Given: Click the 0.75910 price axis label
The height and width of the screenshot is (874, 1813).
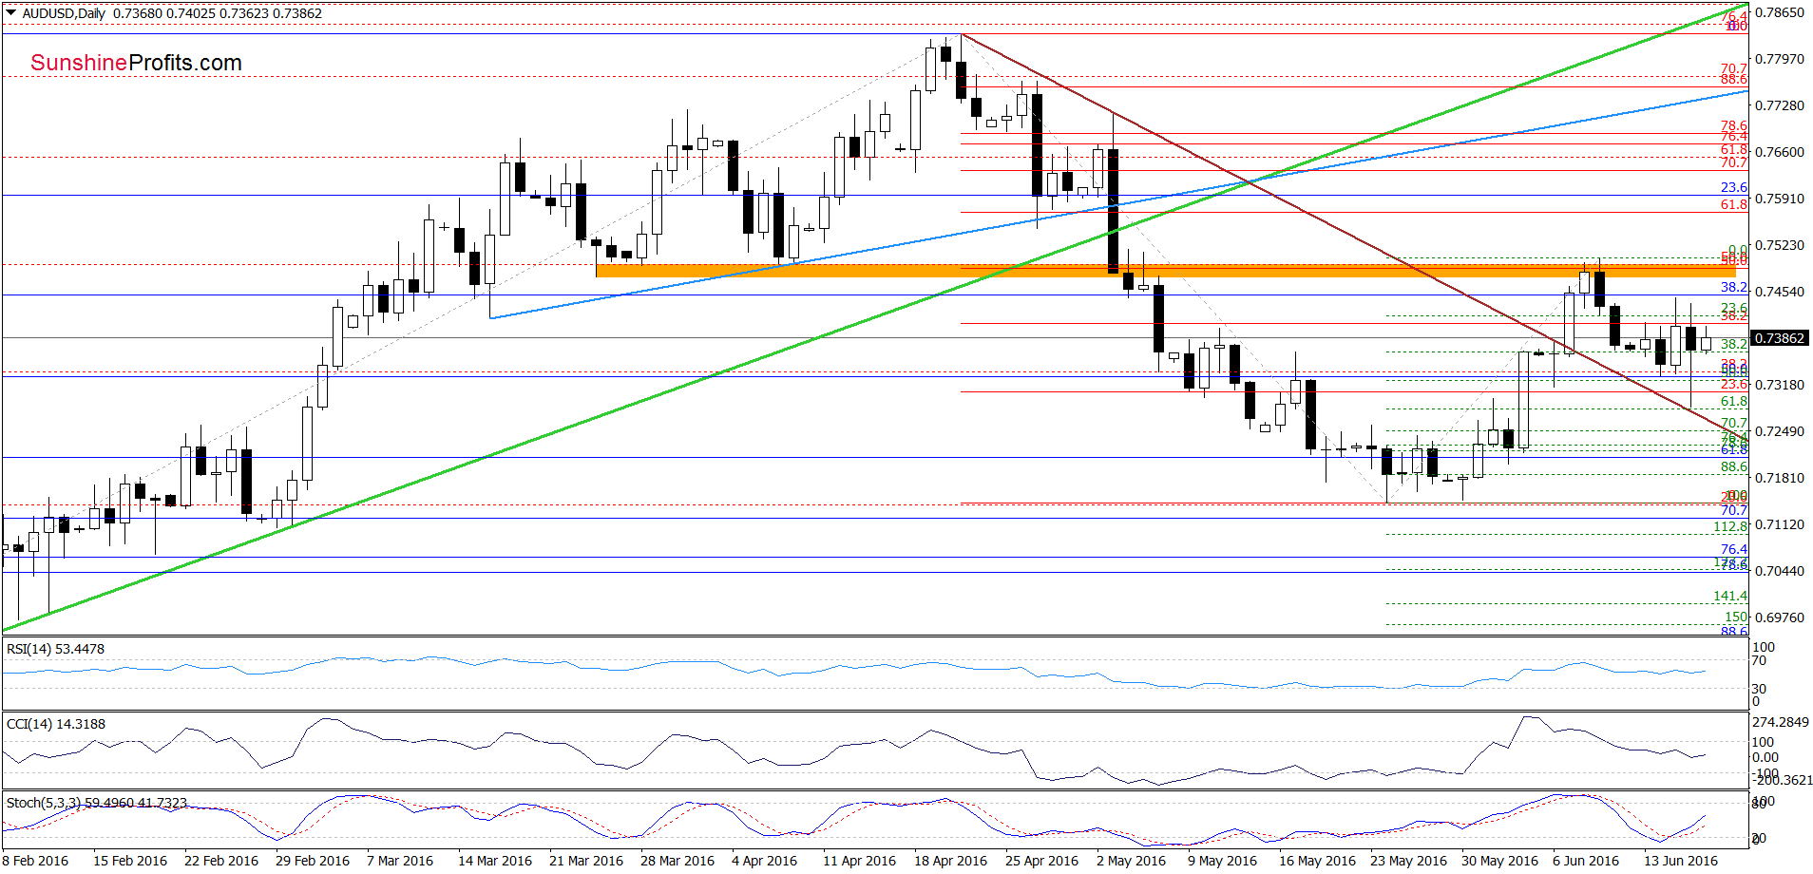Looking at the screenshot, I should coord(1780,199).
